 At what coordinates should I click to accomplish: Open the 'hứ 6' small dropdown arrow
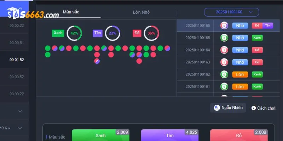pyautogui.click(x=9, y=128)
